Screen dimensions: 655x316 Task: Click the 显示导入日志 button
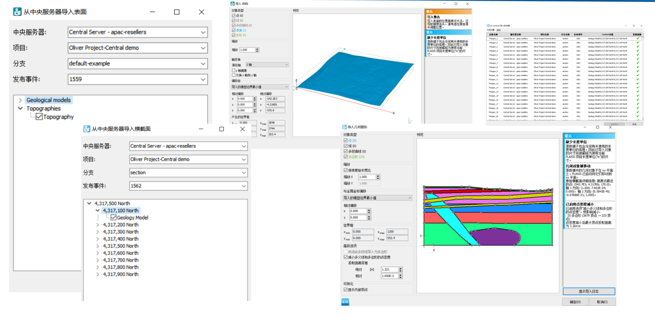tap(588, 291)
